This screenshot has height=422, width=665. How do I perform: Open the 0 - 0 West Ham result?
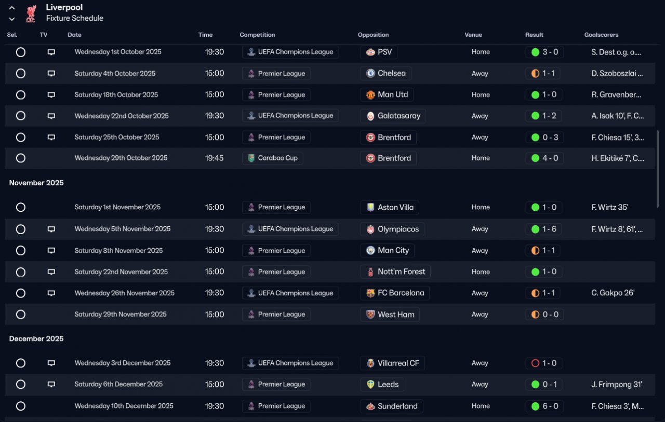(x=544, y=315)
